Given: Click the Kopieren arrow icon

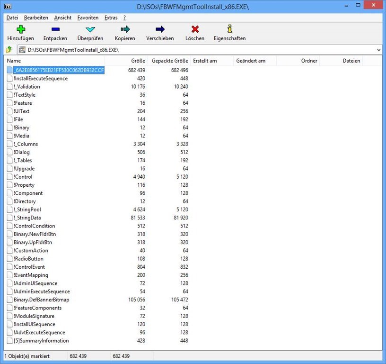Looking at the screenshot, I should (125, 29).
